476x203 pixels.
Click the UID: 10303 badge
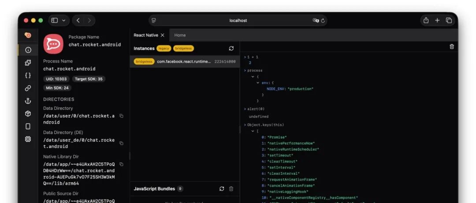pyautogui.click(x=56, y=79)
